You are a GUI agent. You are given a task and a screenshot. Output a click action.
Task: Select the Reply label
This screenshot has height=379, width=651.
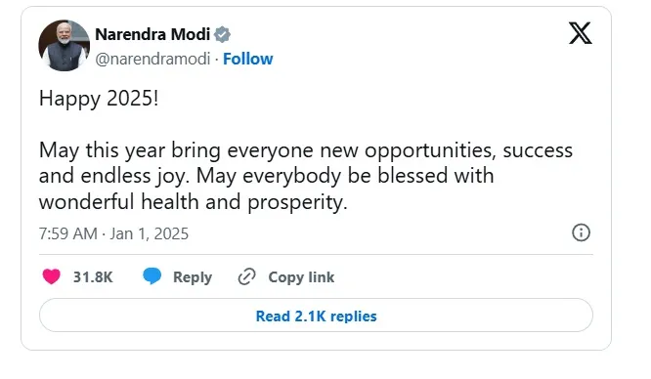[193, 277]
